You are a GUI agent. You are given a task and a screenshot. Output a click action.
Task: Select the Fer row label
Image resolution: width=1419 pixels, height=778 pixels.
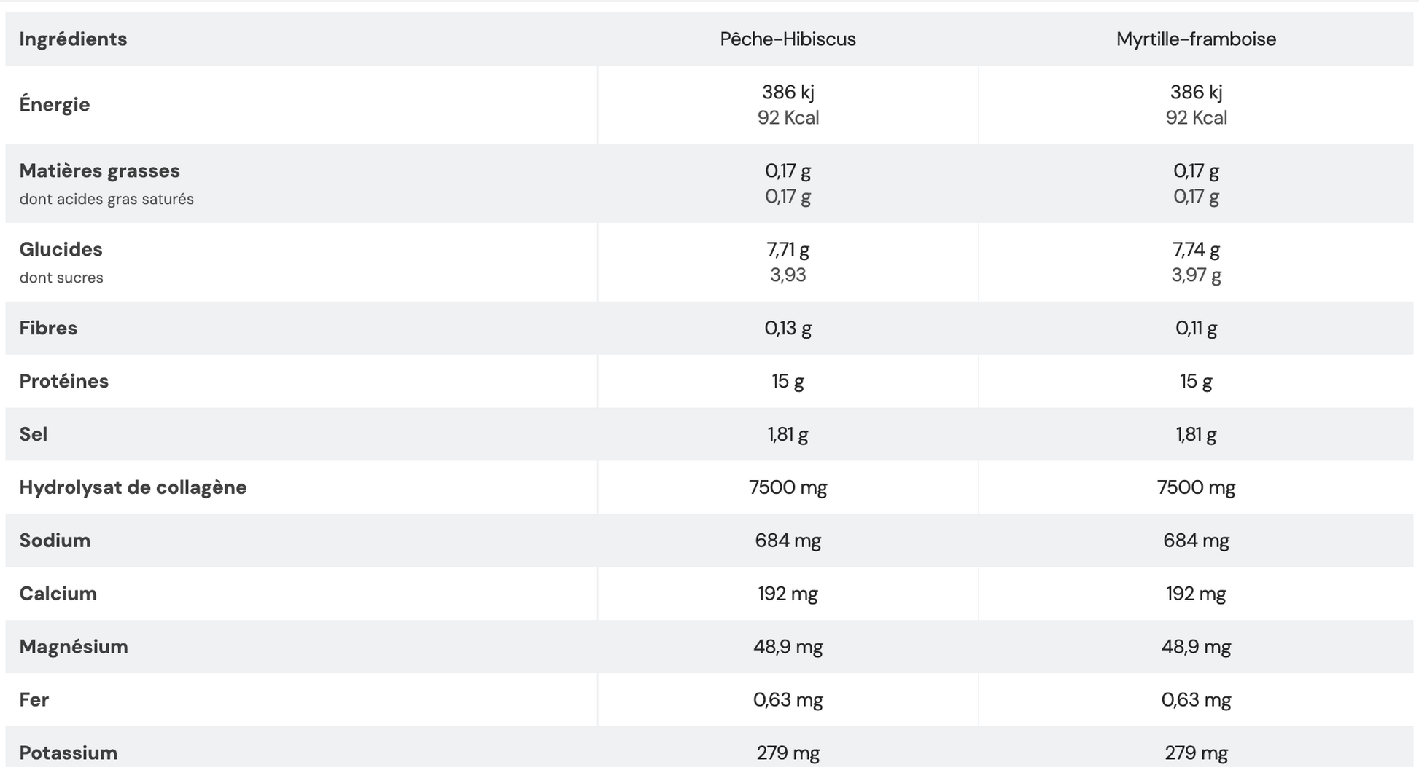click(34, 701)
